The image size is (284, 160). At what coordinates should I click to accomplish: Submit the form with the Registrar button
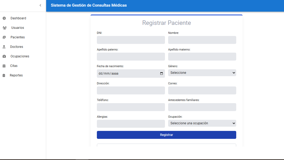coord(167,135)
